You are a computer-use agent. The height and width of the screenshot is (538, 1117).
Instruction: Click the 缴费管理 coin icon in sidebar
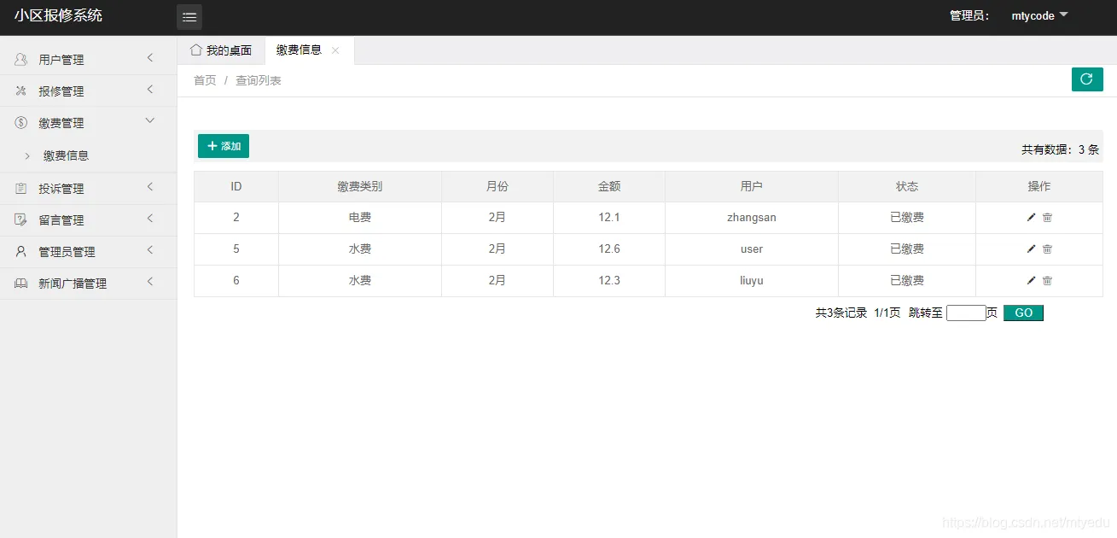click(21, 123)
